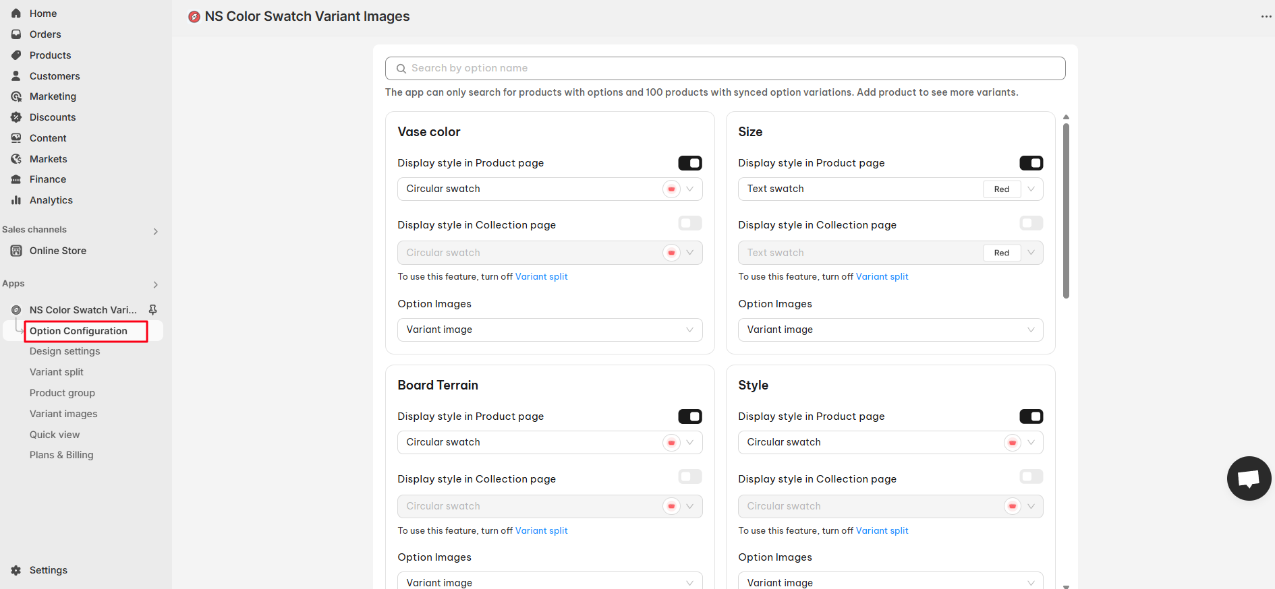Image resolution: width=1275 pixels, height=589 pixels.
Task: Click the Finance bank icon
Action: tap(16, 179)
